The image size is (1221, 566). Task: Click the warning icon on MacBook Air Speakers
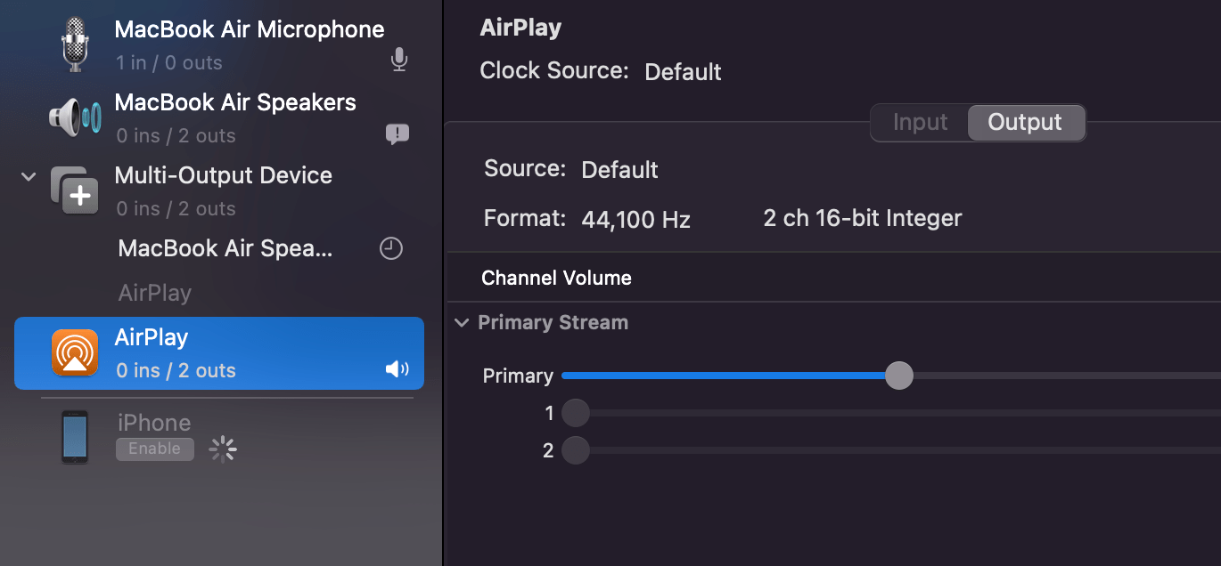coord(397,133)
